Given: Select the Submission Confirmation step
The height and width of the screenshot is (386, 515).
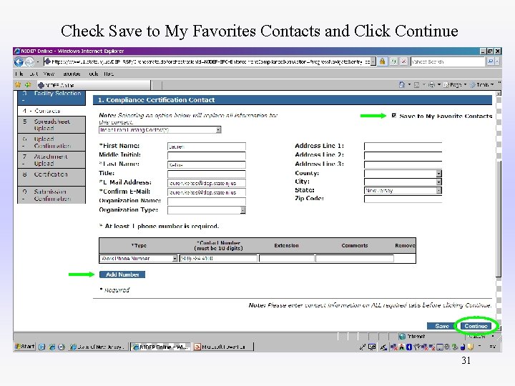Looking at the screenshot, I should click(x=51, y=195).
